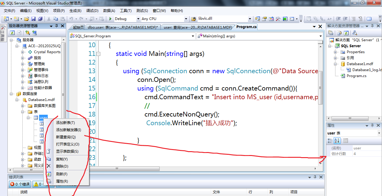Click the Find in Files icon beside libvlc.dll
Screen dimensions: 382x196
pos(193,19)
